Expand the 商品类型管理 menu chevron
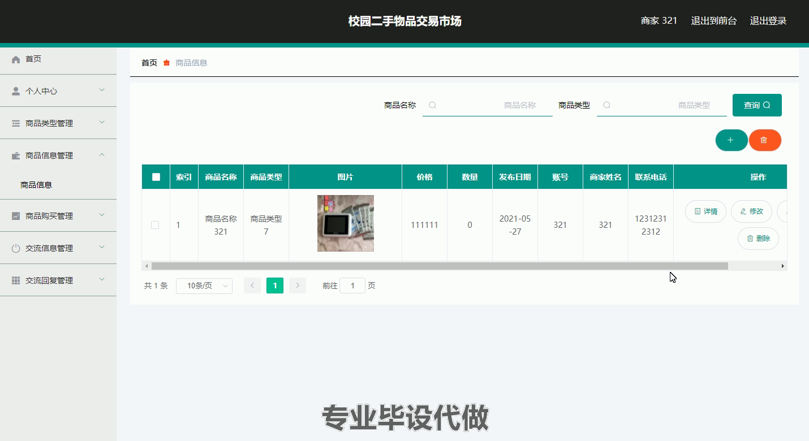809x441 pixels. click(102, 122)
